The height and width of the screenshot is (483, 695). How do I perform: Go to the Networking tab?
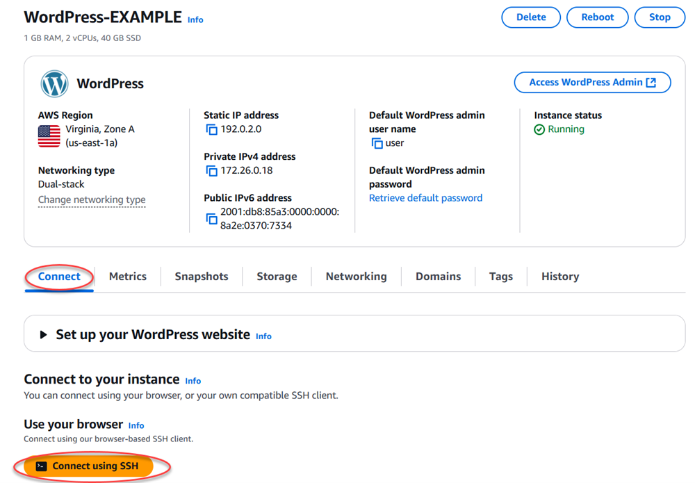click(356, 277)
